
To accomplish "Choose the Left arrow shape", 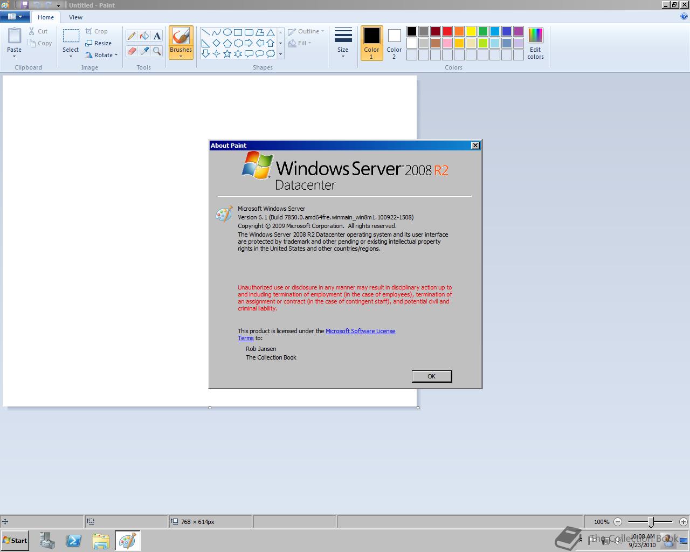I will [x=259, y=43].
